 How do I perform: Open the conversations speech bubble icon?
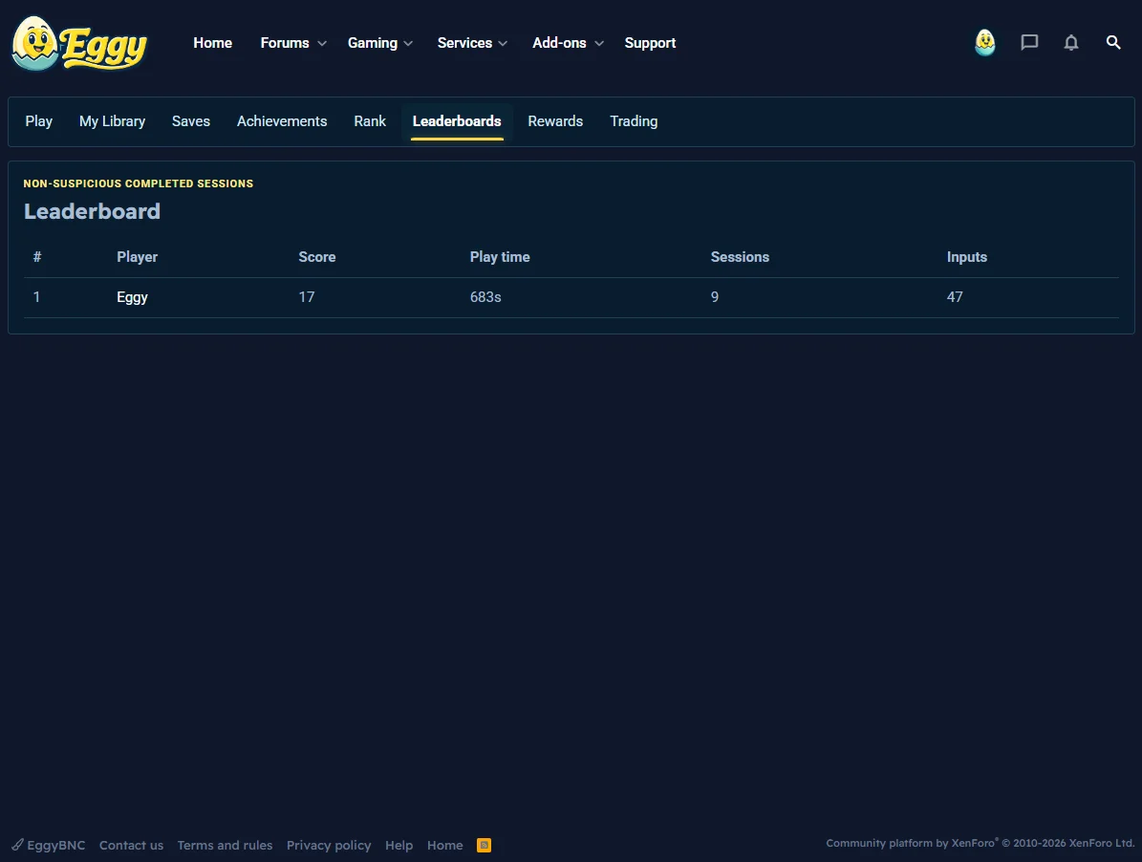(1029, 43)
